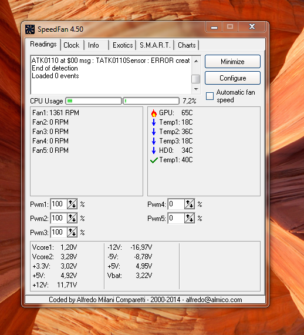Click the Pwm1 spinner arrows
Image resolution: width=304 pixels, height=335 pixels.
72,205
